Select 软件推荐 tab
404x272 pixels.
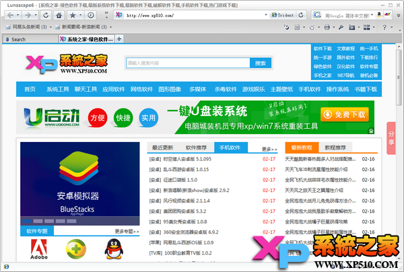pyautogui.click(x=196, y=147)
